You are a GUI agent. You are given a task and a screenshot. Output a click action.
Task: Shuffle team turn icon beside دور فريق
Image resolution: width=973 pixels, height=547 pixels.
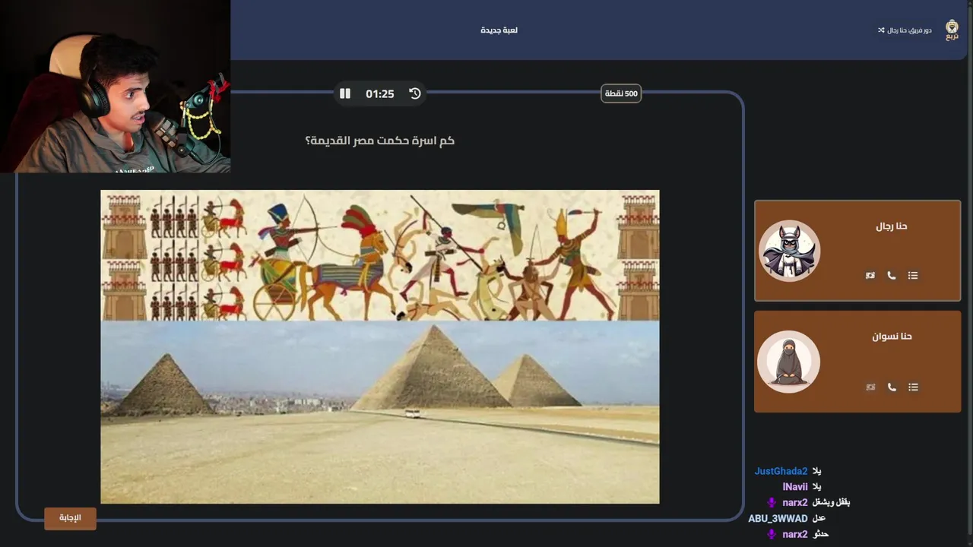pyautogui.click(x=881, y=30)
